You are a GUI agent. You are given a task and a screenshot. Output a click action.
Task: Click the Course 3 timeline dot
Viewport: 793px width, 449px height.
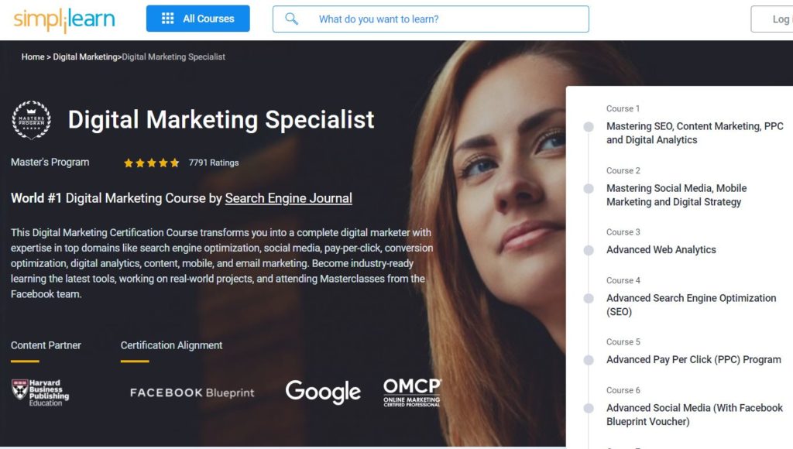pos(589,250)
